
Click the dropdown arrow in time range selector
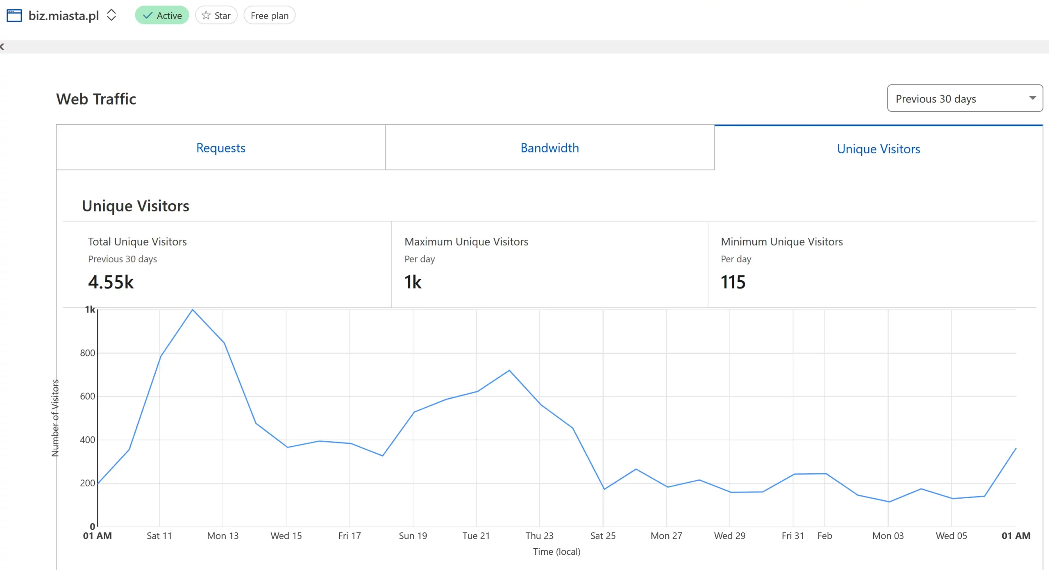[1032, 98]
